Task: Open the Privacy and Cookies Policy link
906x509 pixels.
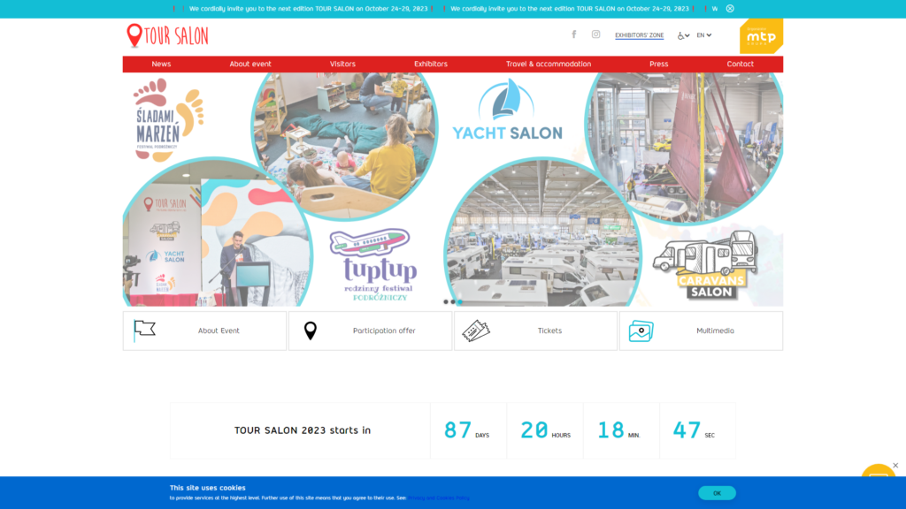Action: (439, 498)
